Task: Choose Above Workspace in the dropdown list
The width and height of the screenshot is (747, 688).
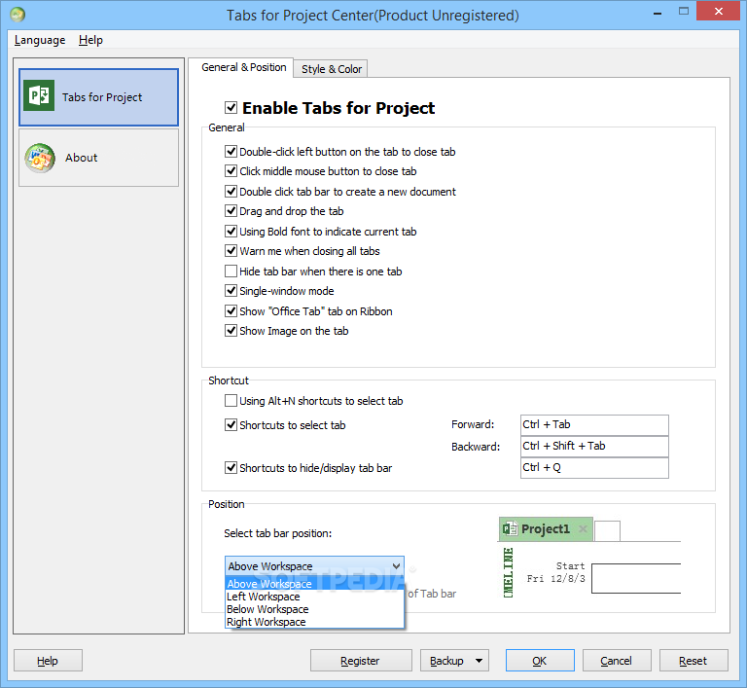Action: 314,584
